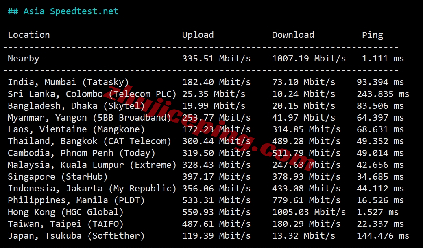Click 'Taiwan, Taipei (TAIFO)' location text
Viewport: 423px width, 248px height.
65,224
